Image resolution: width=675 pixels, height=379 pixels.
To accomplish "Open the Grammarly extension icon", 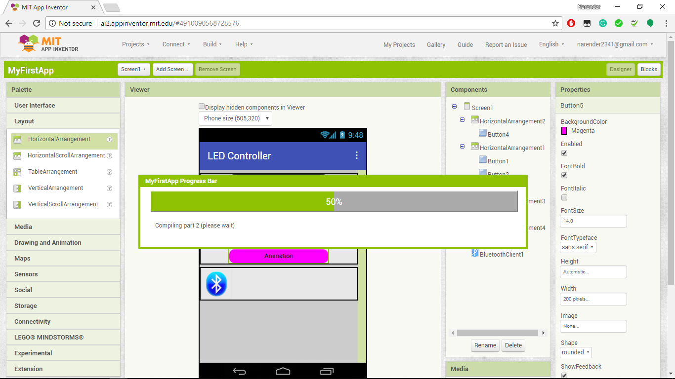I will [x=603, y=23].
